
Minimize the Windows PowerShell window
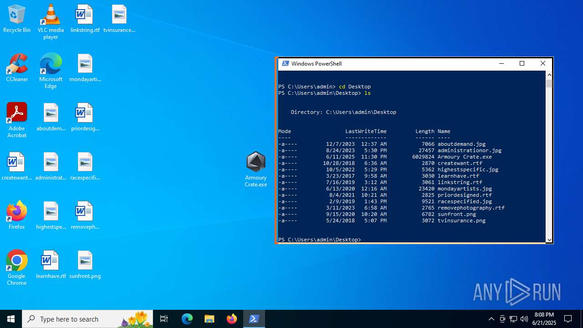pos(501,64)
